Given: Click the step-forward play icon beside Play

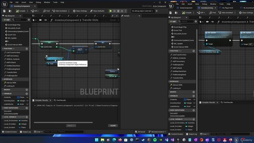Looking at the screenshot, I should tap(115, 11).
